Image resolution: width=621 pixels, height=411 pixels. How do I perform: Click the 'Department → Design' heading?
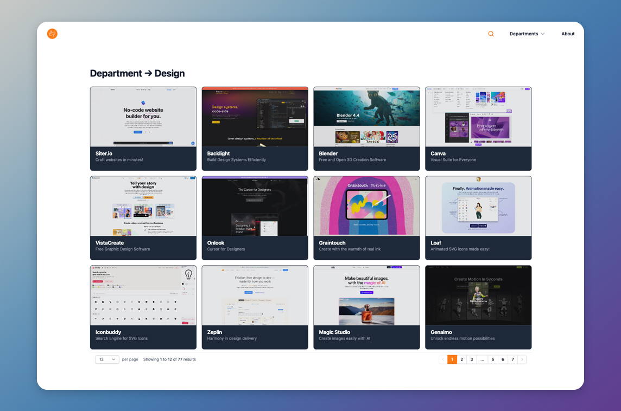click(137, 73)
